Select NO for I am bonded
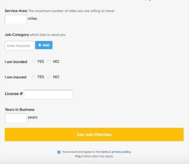The height and width of the screenshot is (164, 189). click(49, 62)
